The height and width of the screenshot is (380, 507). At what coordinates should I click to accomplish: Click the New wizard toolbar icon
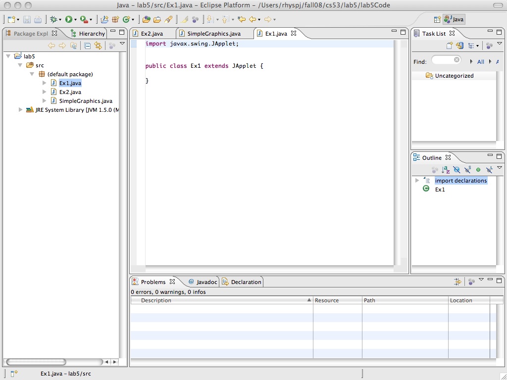pos(12,19)
